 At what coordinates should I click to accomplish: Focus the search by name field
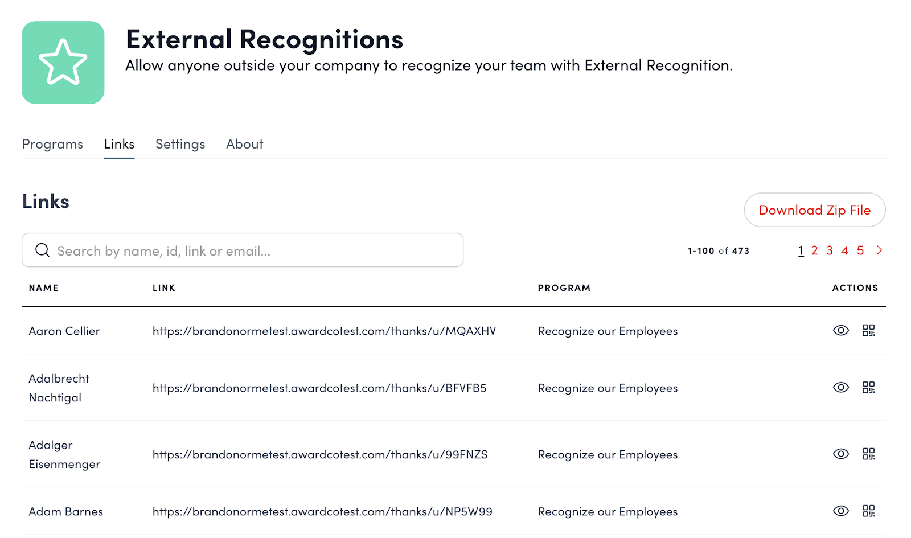(251, 250)
